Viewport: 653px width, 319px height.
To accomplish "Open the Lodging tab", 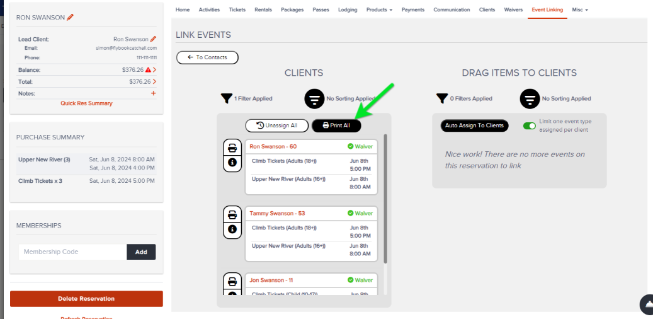I will coord(348,9).
